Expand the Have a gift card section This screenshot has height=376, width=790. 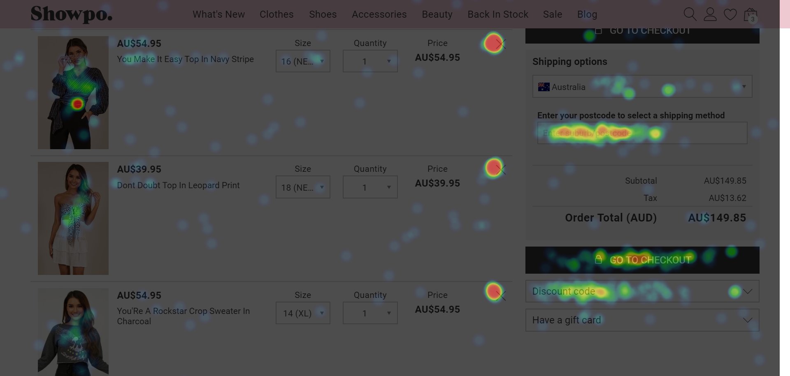[x=642, y=320]
